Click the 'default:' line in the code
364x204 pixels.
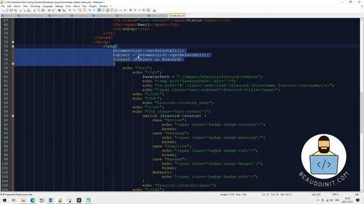(x=162, y=172)
